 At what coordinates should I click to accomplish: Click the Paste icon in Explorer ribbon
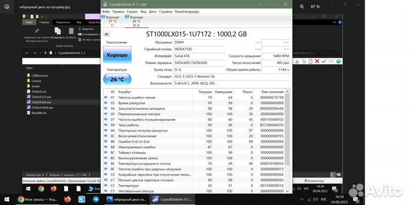coord(71,31)
